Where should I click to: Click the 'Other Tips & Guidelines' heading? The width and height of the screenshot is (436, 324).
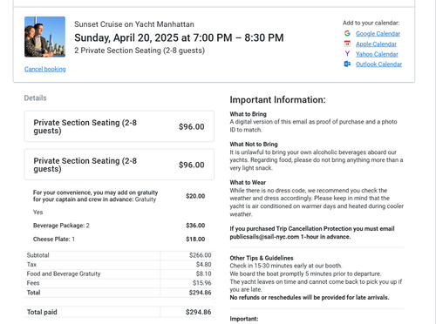[x=262, y=258]
